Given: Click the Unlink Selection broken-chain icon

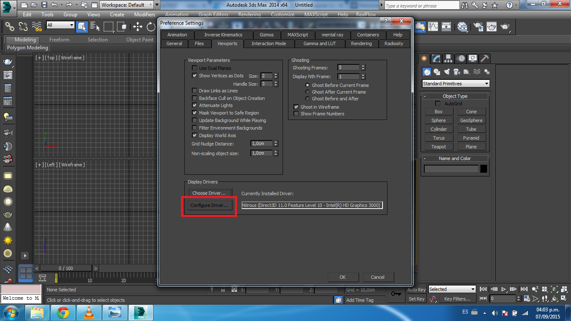Looking at the screenshot, I should pos(23,26).
